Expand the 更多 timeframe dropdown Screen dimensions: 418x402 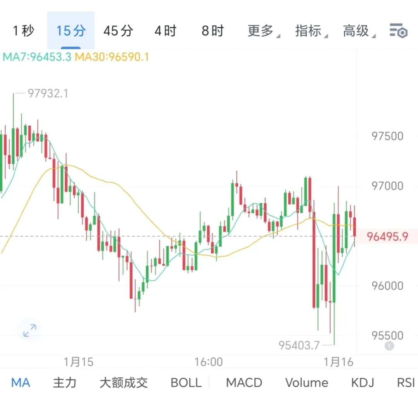coord(262,31)
